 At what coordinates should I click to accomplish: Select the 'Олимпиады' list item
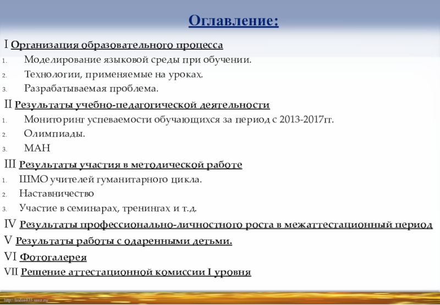(55, 134)
